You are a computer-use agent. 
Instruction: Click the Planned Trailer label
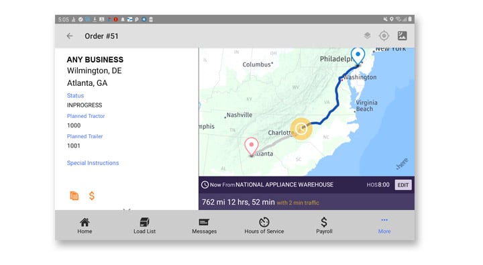click(85, 136)
